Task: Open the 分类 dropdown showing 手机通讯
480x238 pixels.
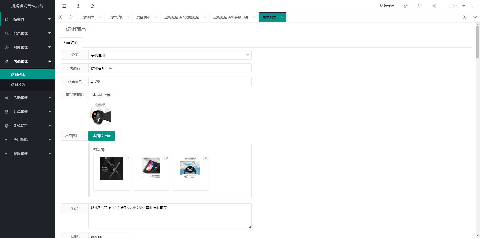Action: (x=170, y=55)
